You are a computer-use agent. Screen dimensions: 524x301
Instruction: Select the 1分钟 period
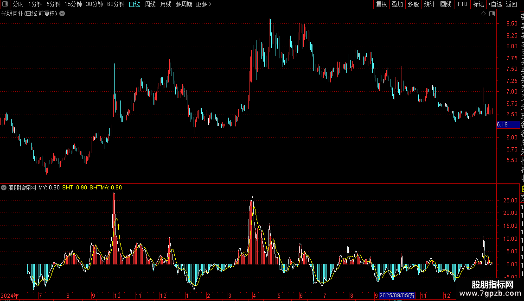click(35, 4)
